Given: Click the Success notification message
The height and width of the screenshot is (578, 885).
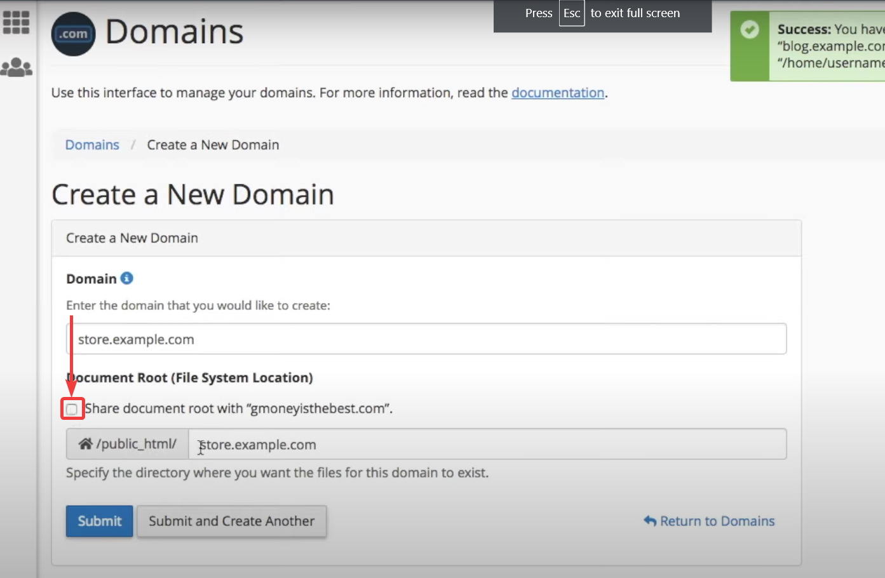Looking at the screenshot, I should pos(807,46).
